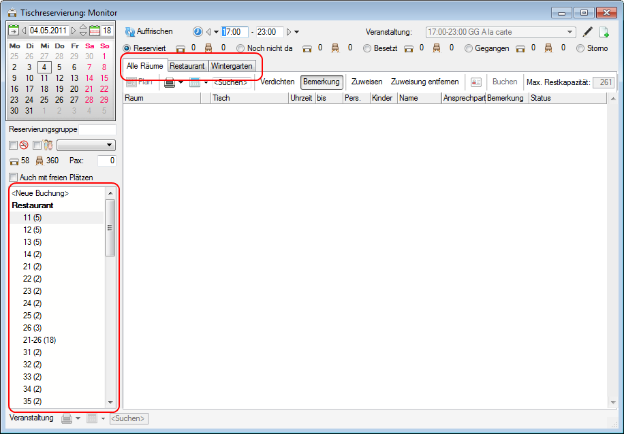This screenshot has height=434, width=624.
Task: Click the pencil icon to edit Veranstaltung
Action: (588, 32)
